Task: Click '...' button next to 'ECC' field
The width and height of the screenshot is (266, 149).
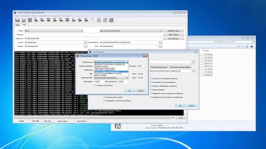Action: (160, 46)
